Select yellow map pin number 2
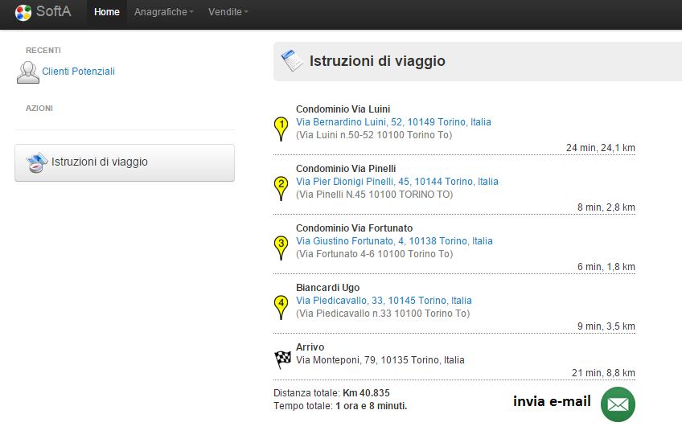682x443 pixels. click(x=281, y=188)
